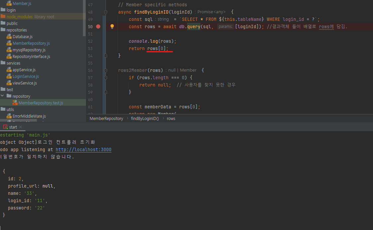Collapse the repository folder in tree
Image resolution: width=373 pixels, height=230 pixels.
pyautogui.click(x=2, y=96)
